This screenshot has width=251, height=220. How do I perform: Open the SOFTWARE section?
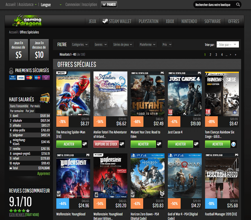[x=213, y=21]
